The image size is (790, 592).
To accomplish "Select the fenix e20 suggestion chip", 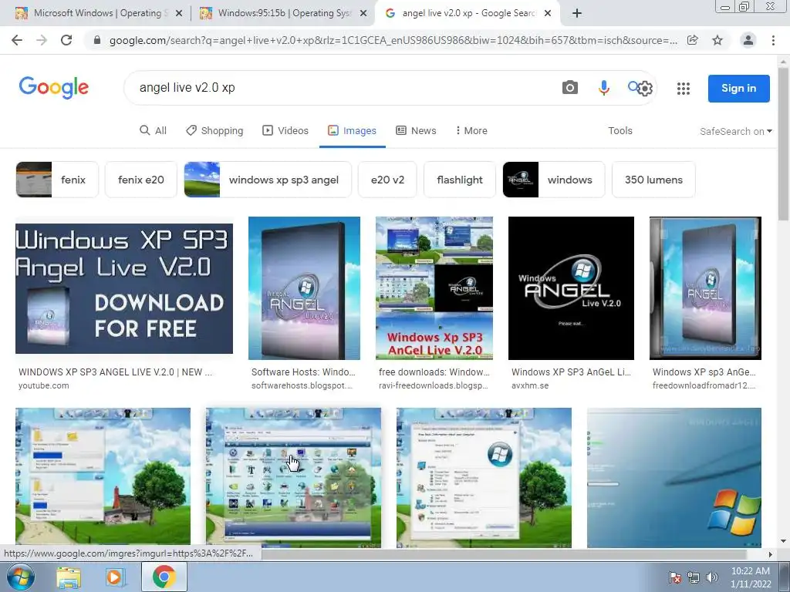I will point(141,180).
